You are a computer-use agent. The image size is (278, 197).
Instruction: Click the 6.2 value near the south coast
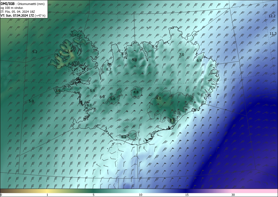[x=124, y=137]
